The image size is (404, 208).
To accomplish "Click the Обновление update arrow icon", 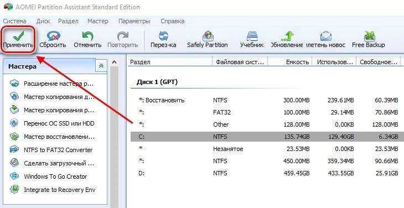I will [x=287, y=36].
